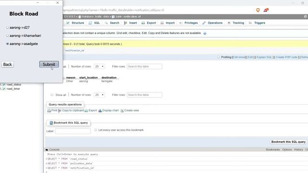Image resolution: width=308 pixels, height=173 pixels.
Task: Click the page settings gear icon
Action: [306, 17]
